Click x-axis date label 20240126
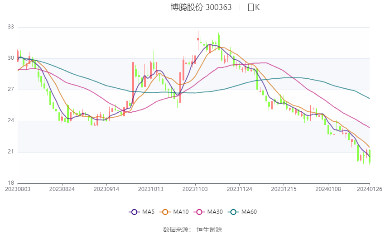Viewport: 385px width, 234px height. (x=369, y=189)
